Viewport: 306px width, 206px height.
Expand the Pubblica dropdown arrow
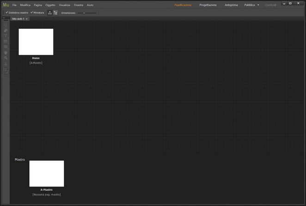pos(258,5)
